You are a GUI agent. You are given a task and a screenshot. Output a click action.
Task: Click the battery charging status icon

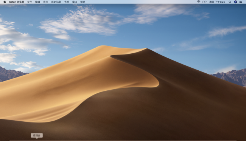click(x=204, y=2)
